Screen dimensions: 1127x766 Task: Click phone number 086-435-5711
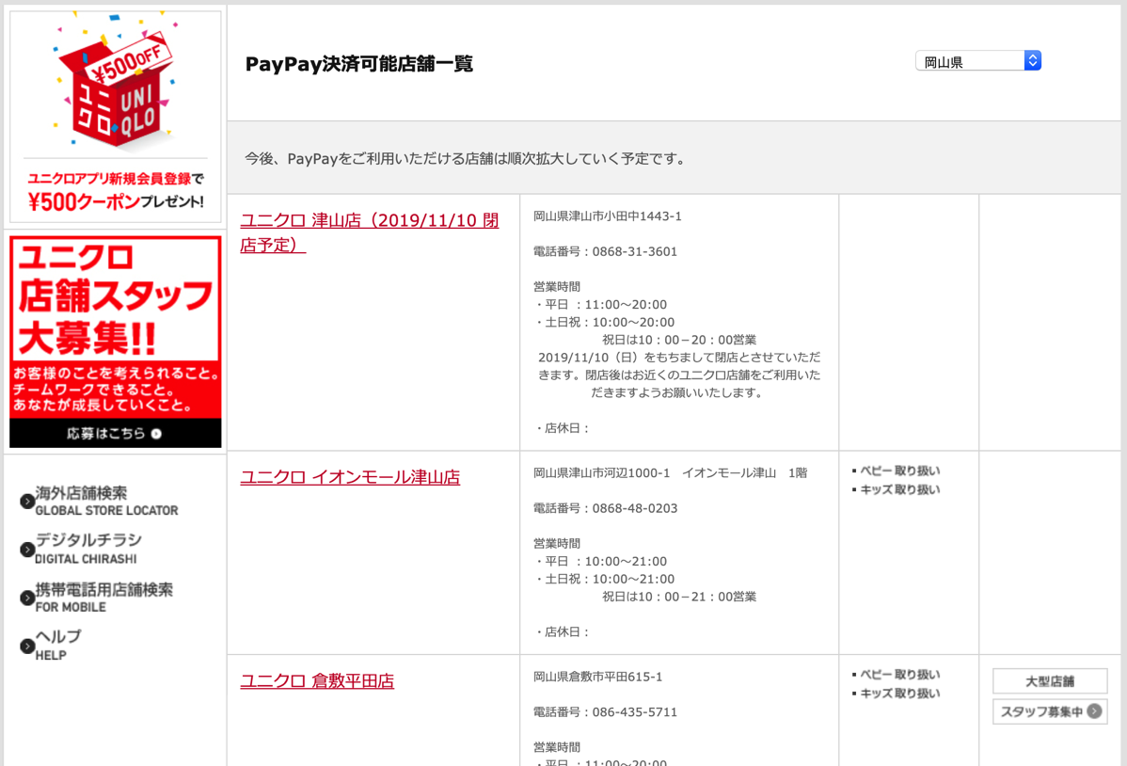(635, 712)
